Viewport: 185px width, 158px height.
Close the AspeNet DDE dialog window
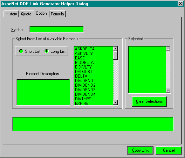click(180, 4)
